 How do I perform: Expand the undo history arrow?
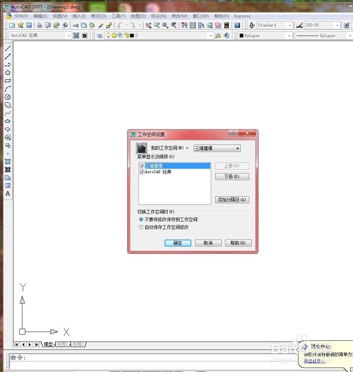(127, 25)
